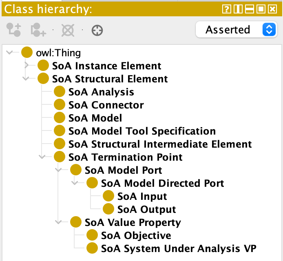
Task: Select the owl:Thing root class
Action: [58, 53]
